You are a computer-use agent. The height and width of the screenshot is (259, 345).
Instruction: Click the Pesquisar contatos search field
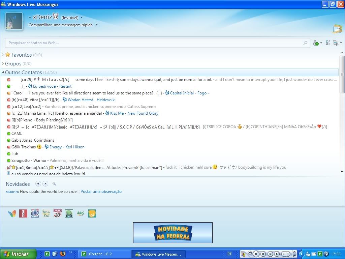tap(155, 43)
